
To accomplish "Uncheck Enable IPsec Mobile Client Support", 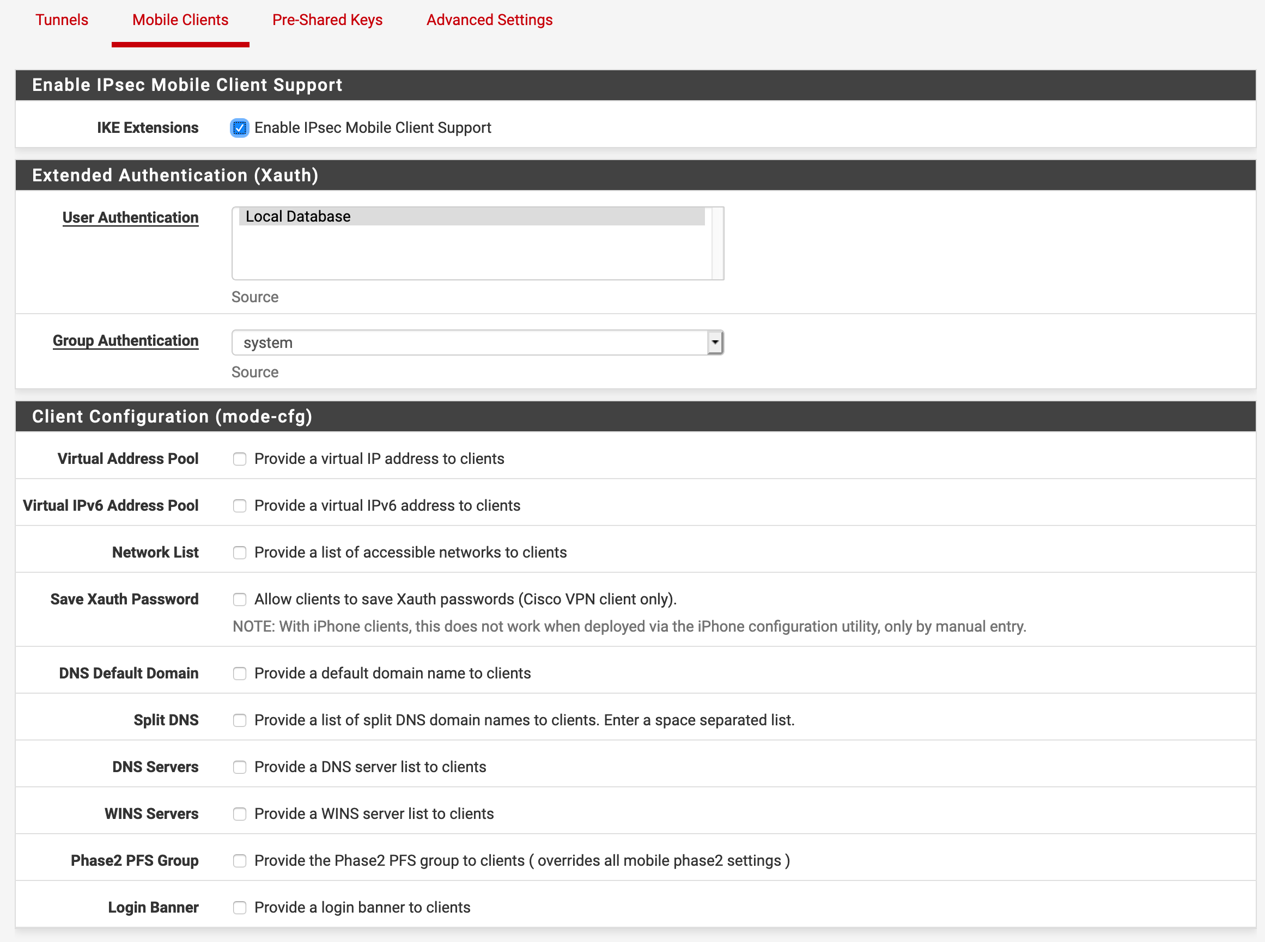I will [x=240, y=128].
